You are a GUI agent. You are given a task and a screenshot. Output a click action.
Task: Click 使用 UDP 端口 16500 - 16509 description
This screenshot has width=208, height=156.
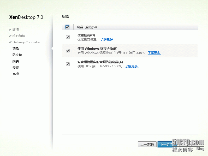(x=100, y=66)
